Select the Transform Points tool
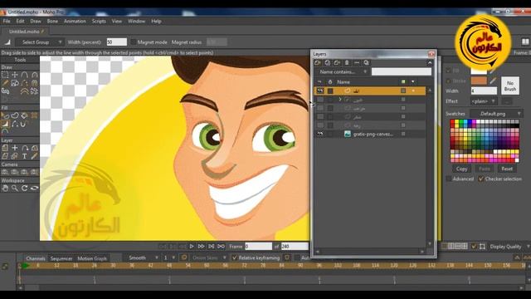 (15, 75)
